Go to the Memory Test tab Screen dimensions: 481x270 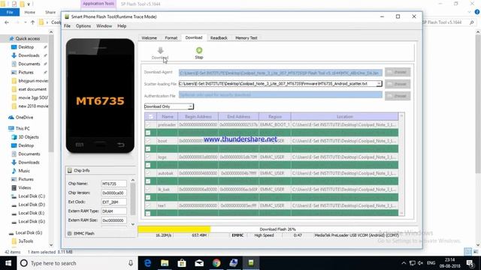click(x=247, y=38)
